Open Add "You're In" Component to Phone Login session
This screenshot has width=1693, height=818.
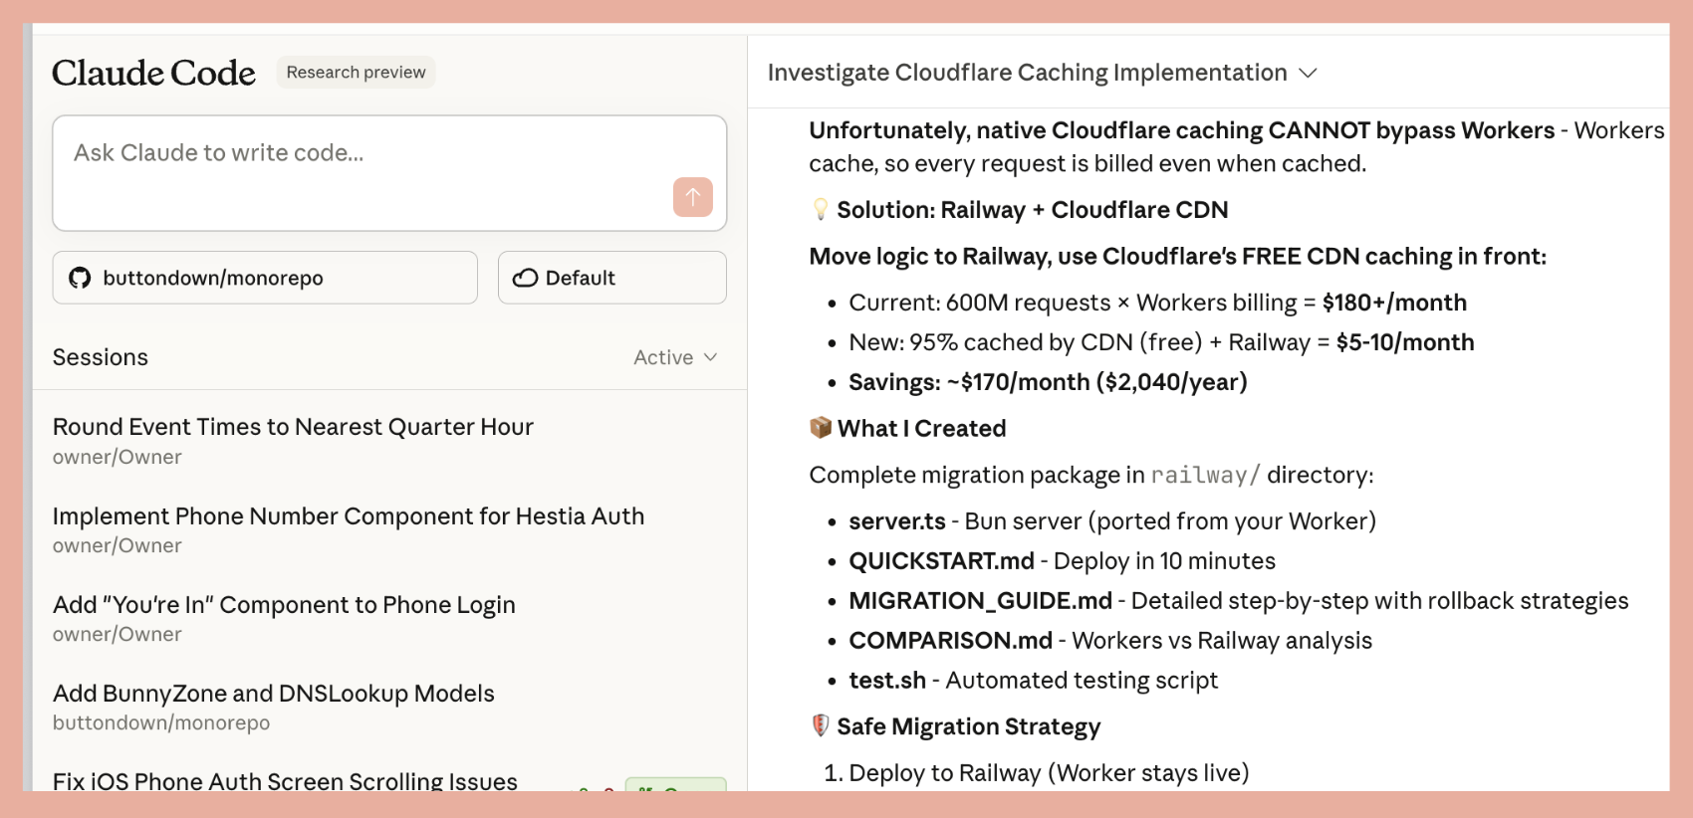[x=389, y=618]
